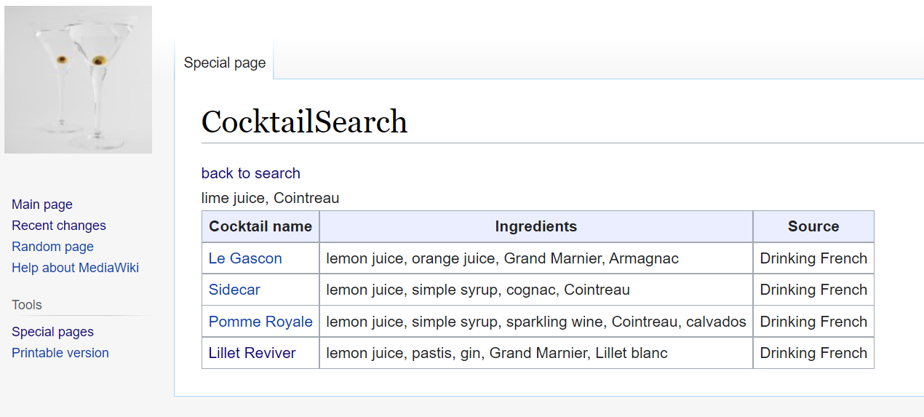The width and height of the screenshot is (924, 417).
Task: Open the Lillet Reviver cocktail page
Action: pos(252,353)
